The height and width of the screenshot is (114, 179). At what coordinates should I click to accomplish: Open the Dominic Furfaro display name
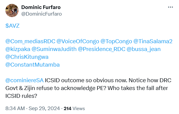pos(41,7)
